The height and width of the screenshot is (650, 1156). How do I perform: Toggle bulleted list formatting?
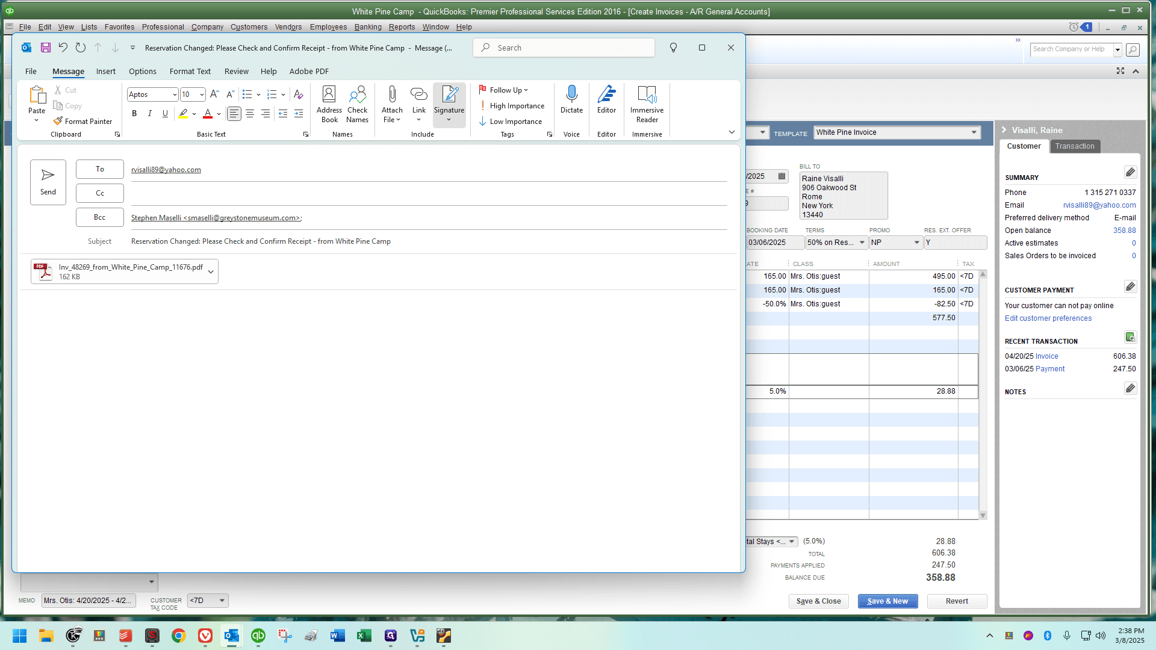point(247,94)
